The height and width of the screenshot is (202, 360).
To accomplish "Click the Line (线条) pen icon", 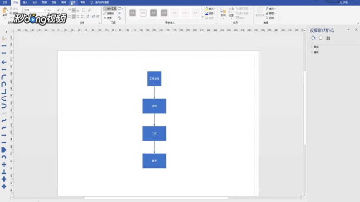I will point(207,13).
